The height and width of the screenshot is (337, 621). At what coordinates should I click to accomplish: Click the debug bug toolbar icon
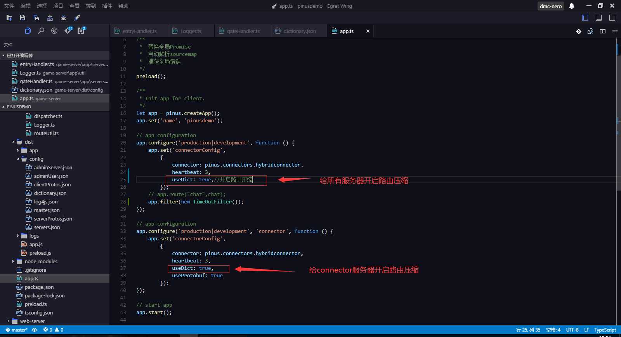[x=63, y=18]
